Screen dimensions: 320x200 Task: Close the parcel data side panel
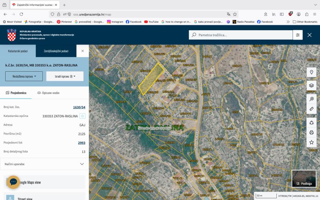click(x=83, y=51)
